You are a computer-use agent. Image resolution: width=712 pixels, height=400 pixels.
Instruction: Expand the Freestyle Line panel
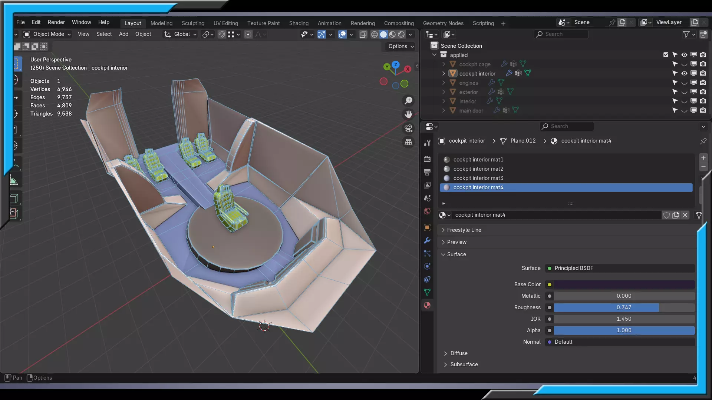click(x=464, y=230)
